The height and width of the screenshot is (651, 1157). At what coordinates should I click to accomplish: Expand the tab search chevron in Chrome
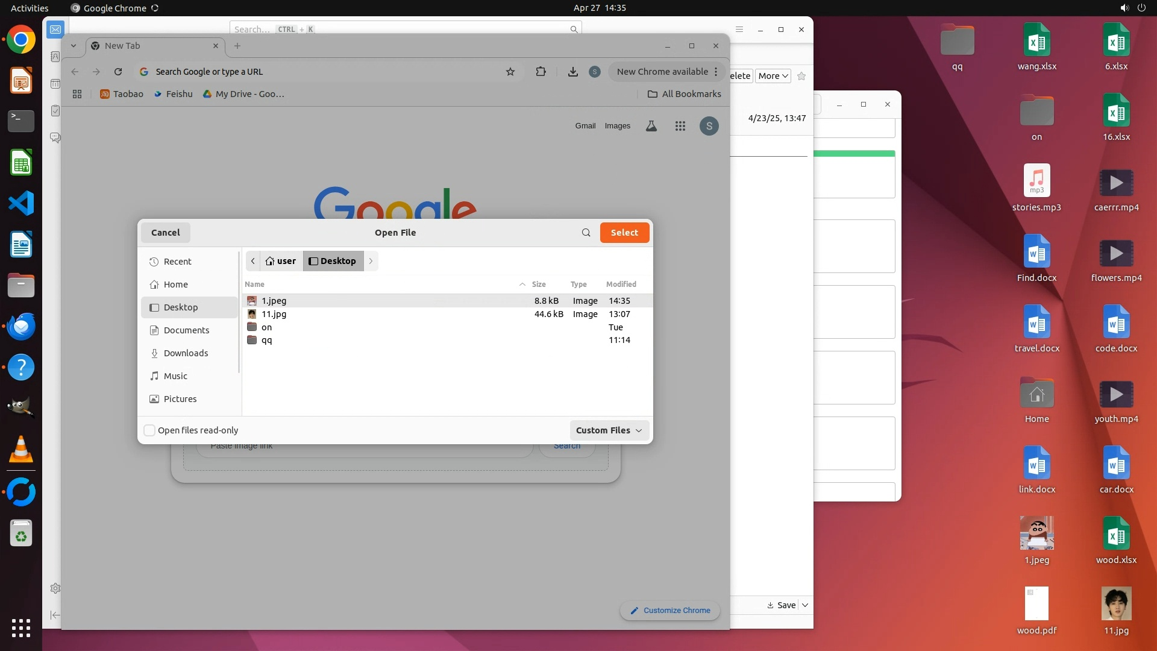(x=74, y=46)
